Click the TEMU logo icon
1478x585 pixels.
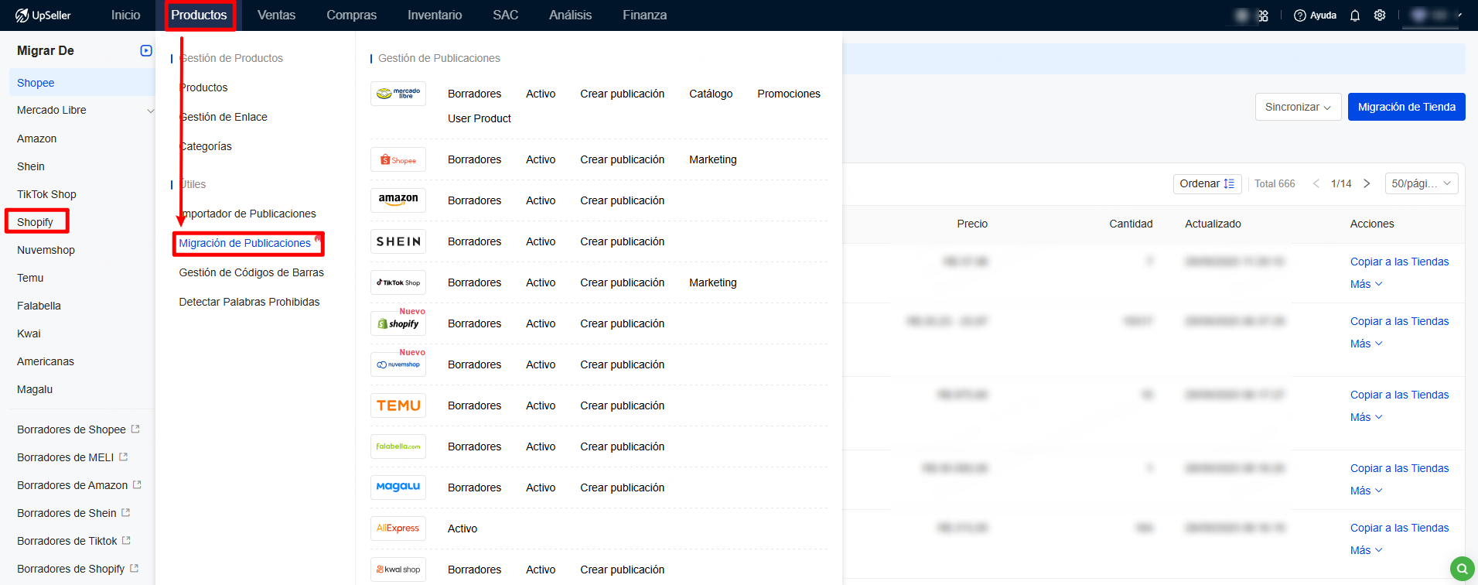[x=398, y=405]
